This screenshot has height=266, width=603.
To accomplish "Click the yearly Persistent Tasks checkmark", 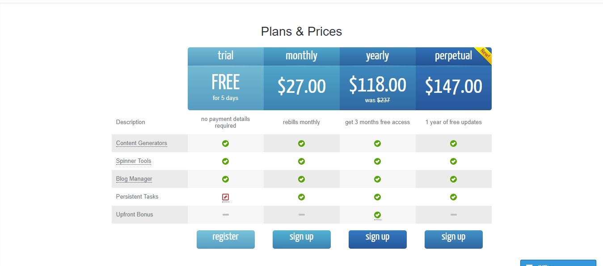I will (x=378, y=197).
